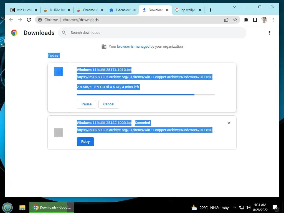This screenshot has height=213, width=284.
Task: Open the network tray icon
Action: tap(242, 207)
